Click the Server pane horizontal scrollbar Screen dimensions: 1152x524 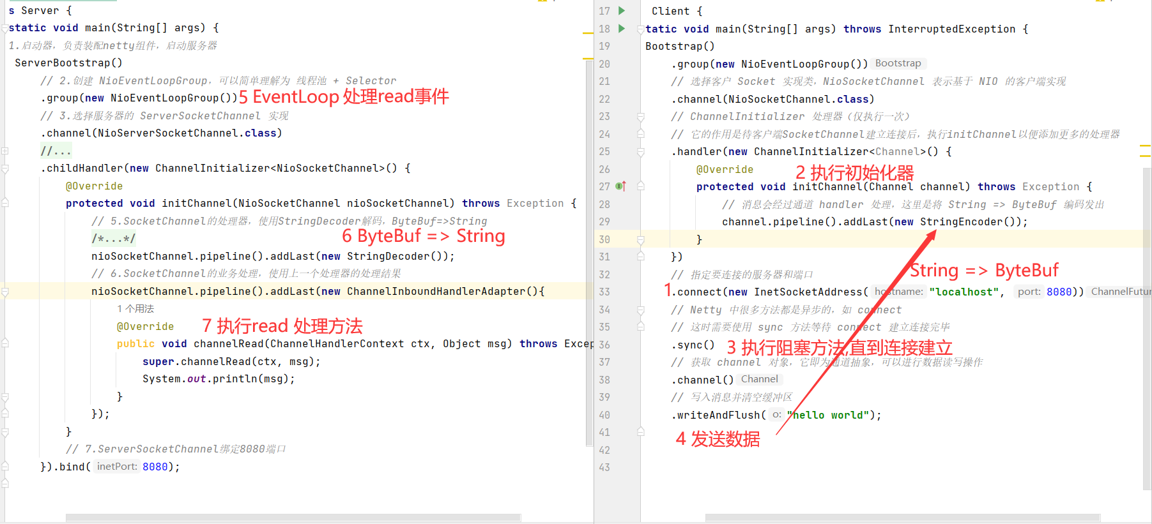coord(293,518)
